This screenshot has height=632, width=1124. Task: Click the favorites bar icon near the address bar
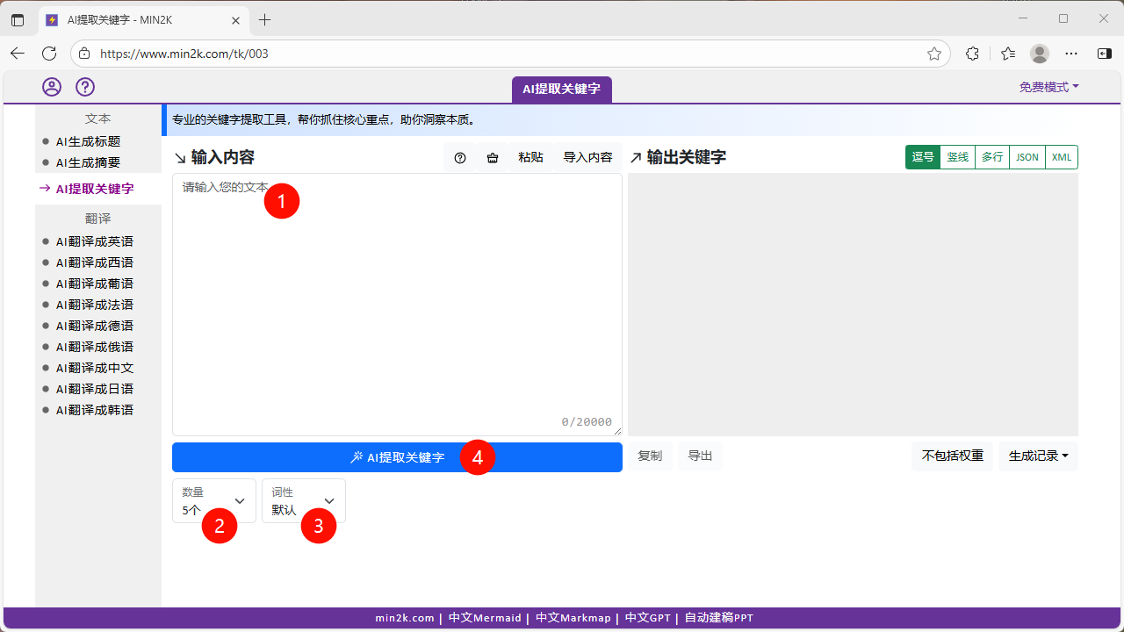pos(1007,54)
